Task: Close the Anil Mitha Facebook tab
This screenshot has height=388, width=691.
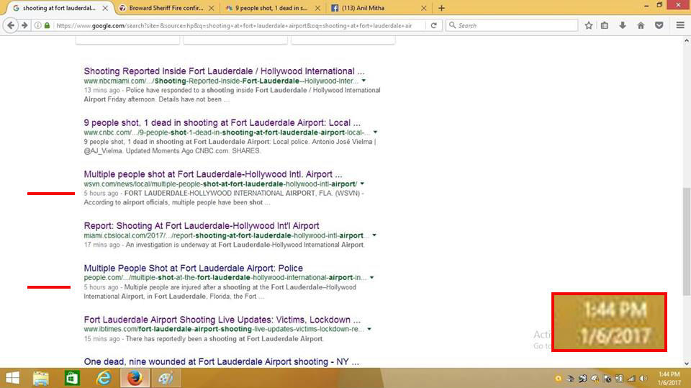Action: click(x=423, y=8)
